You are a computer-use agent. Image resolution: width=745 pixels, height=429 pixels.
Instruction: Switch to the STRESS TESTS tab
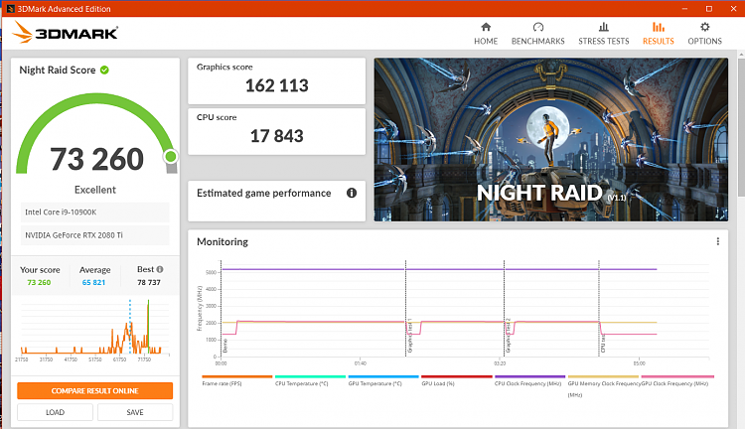603,34
